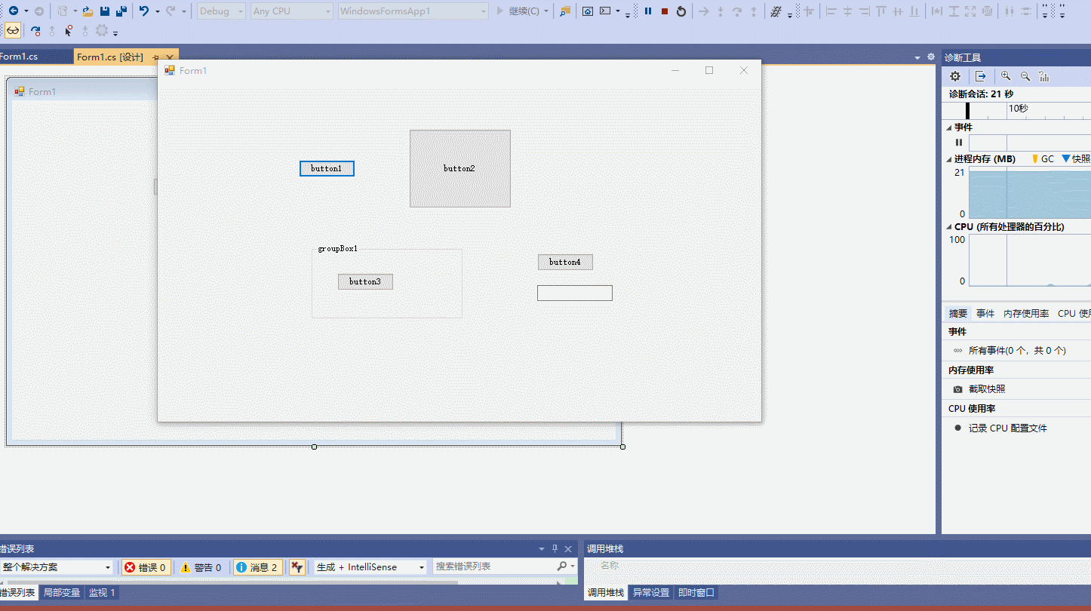Click the 10秒 mark on timeline ruler

1018,109
